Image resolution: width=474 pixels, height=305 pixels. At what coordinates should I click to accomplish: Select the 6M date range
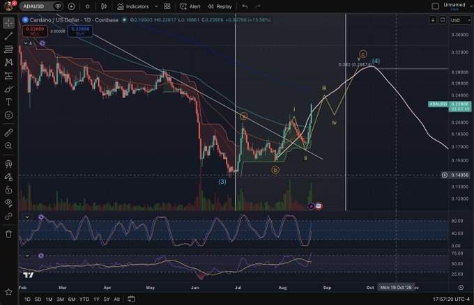point(72,299)
